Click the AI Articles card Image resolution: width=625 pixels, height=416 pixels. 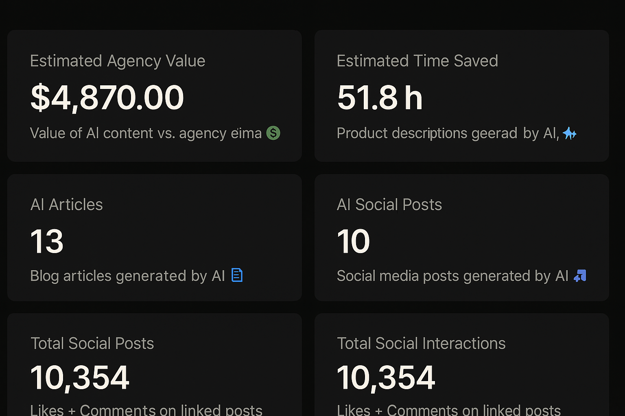pos(154,238)
